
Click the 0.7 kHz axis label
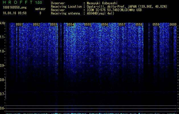(2, 94)
